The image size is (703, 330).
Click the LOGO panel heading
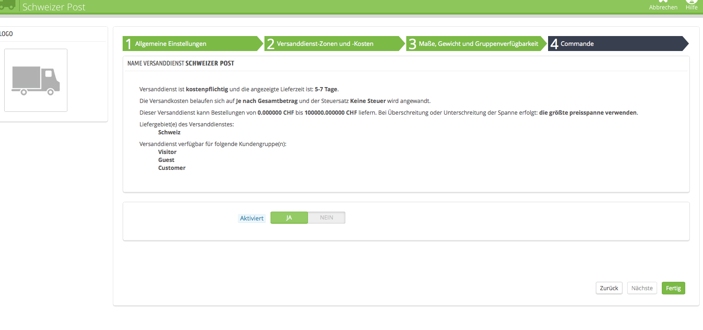point(6,34)
